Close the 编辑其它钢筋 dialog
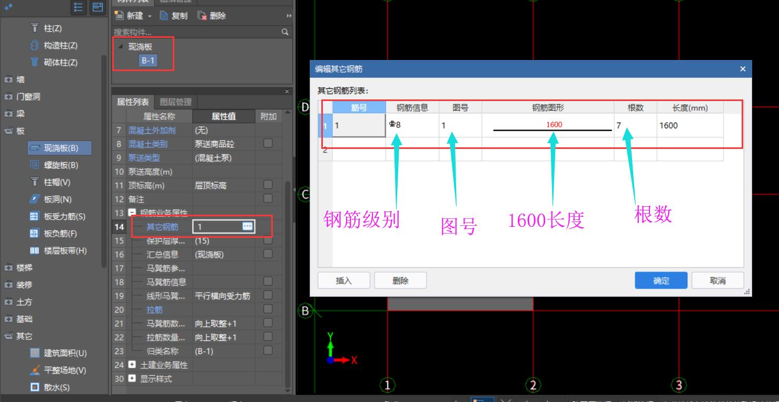Screen dimensions: 779x402 click(x=743, y=69)
